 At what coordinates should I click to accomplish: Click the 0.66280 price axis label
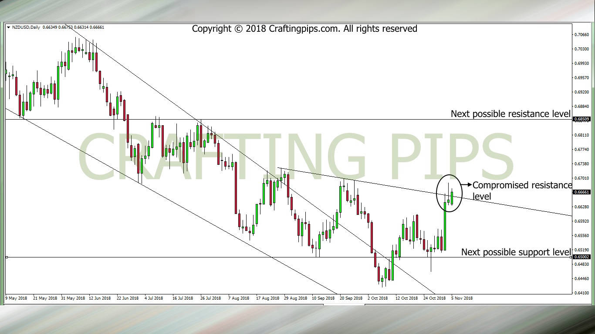[582, 207]
